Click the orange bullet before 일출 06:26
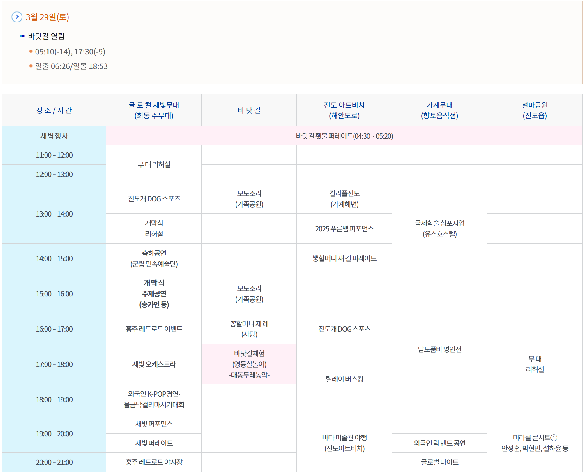Viewport: 585px width, 473px height. coord(31,66)
